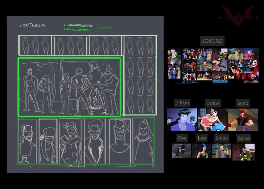264x189 pixels.
Task: Click the Jokerz reference collage
Action: pyautogui.click(x=213, y=66)
